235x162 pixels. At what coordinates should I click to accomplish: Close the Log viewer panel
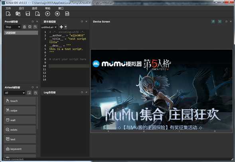86,92
